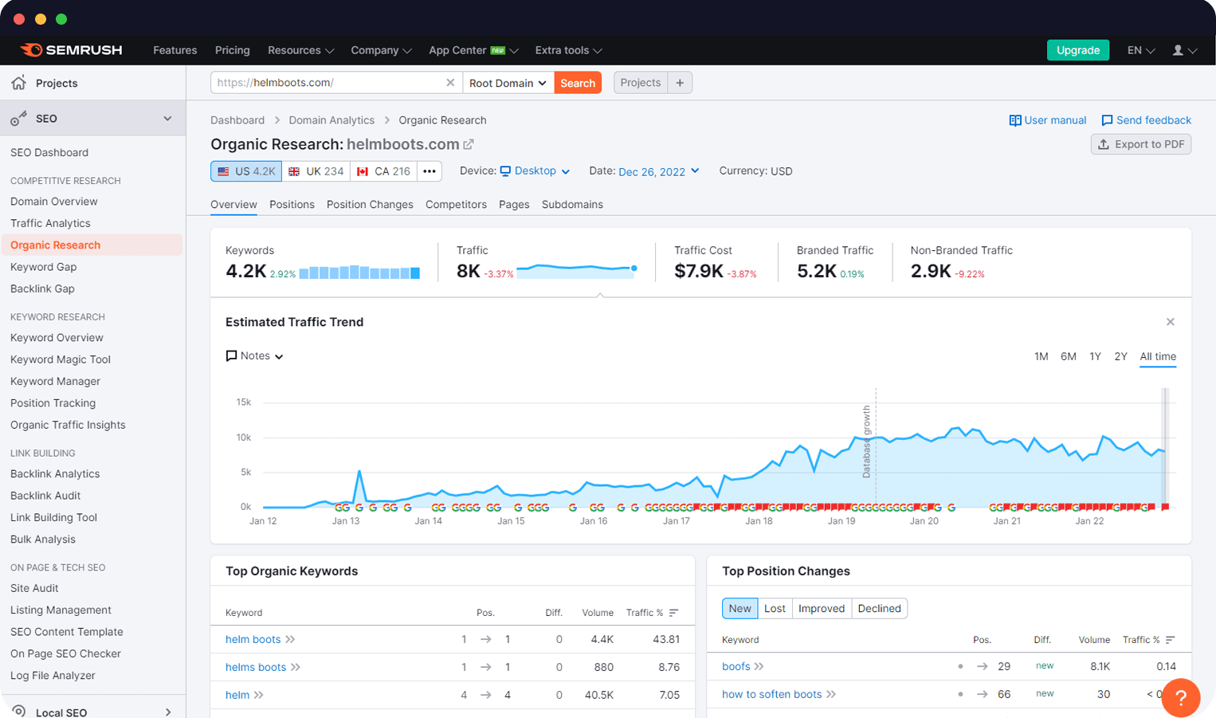Click the Keywords mini bar chart

pos(359,273)
